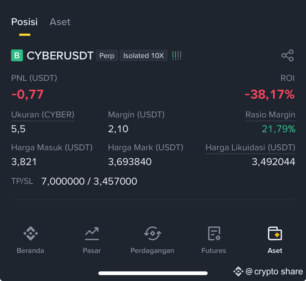Open the Perdagangan trade icon

(152, 233)
